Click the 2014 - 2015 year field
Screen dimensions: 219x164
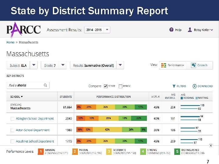coord(94,30)
